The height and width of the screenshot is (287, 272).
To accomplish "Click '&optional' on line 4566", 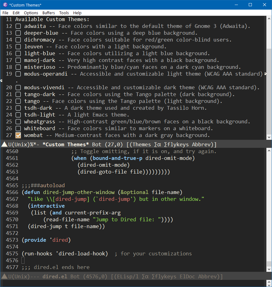I will tap(134, 192).
